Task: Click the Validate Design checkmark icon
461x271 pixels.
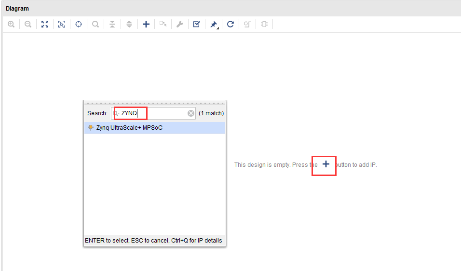Action: [x=196, y=24]
